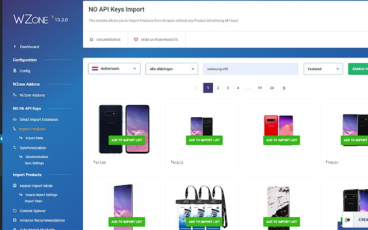The height and width of the screenshot is (230, 368).
Task: Go to results page 3
Action: point(228,88)
